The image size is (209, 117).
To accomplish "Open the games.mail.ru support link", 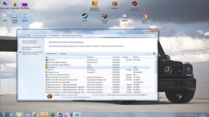I will click(x=127, y=95).
